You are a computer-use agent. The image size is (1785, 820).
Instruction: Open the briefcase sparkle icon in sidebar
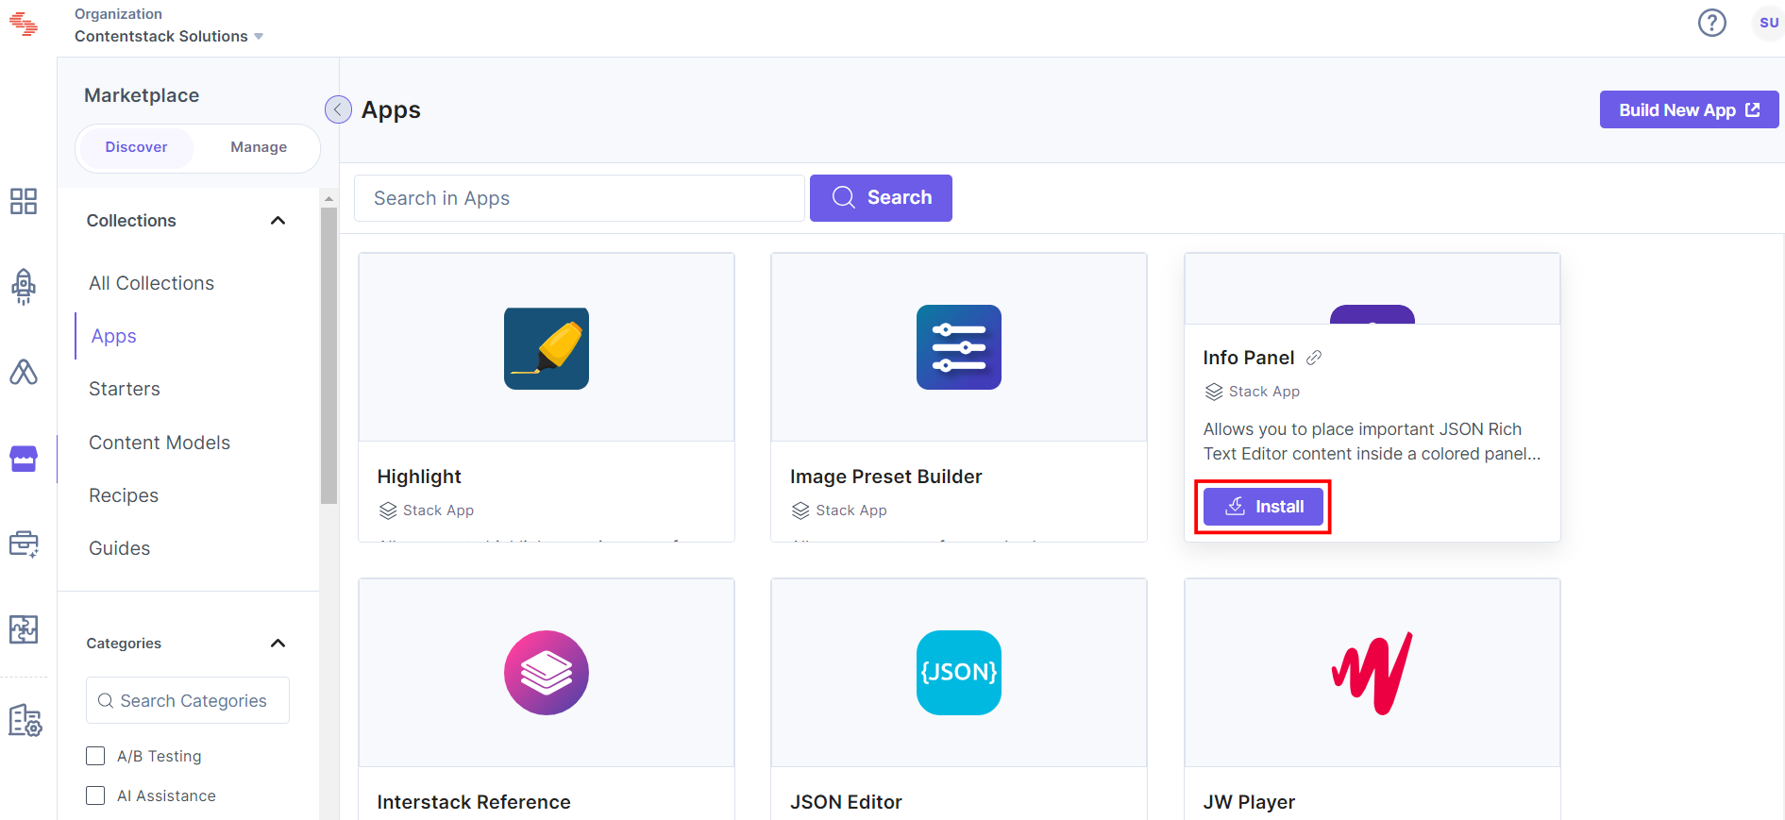[x=24, y=544]
